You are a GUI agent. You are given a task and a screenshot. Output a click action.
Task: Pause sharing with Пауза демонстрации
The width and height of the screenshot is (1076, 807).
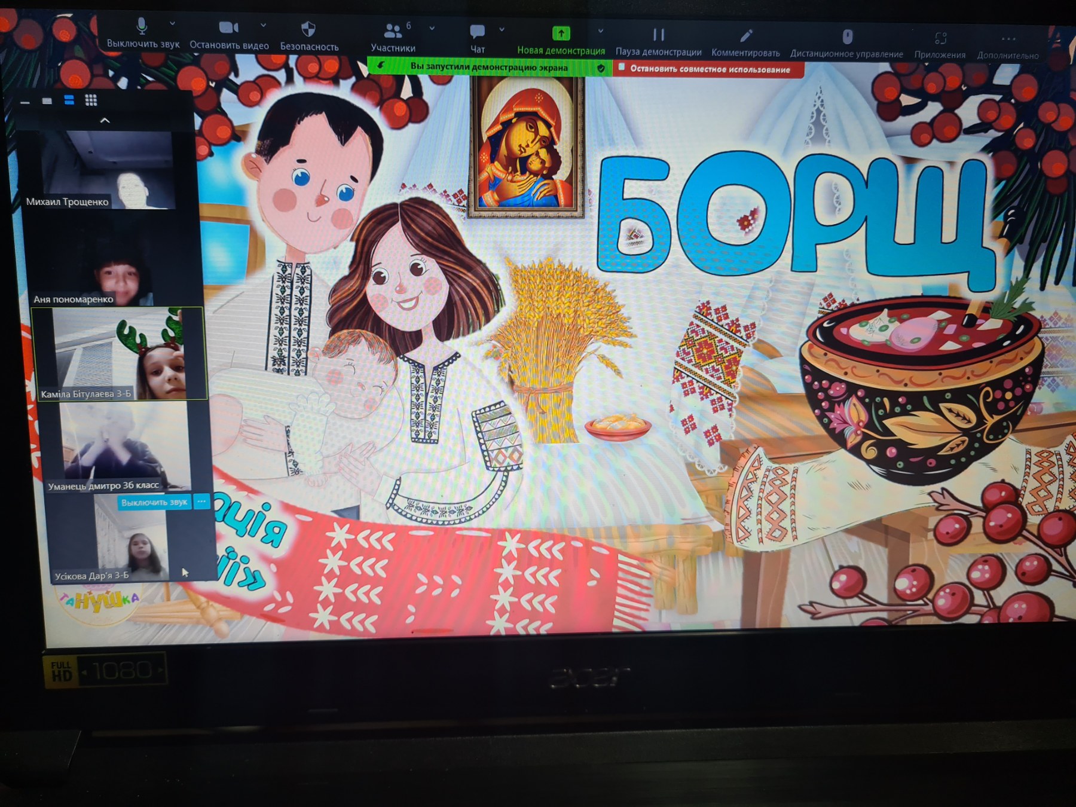pos(658,35)
